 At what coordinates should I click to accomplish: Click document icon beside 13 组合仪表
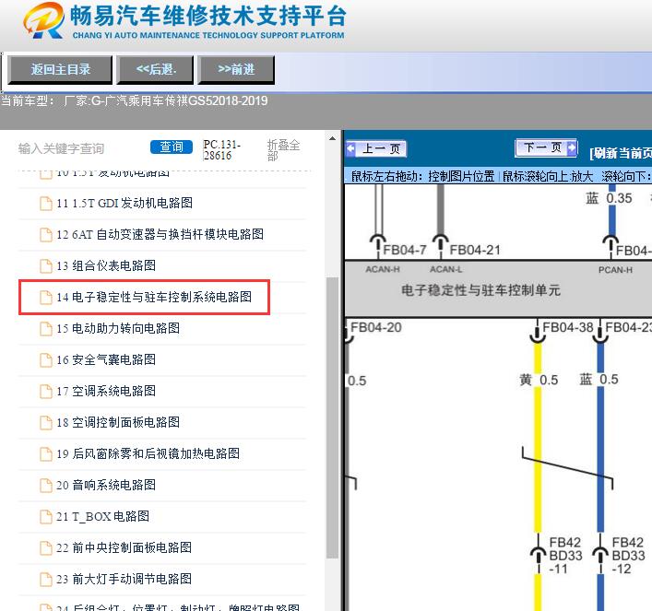(x=46, y=266)
